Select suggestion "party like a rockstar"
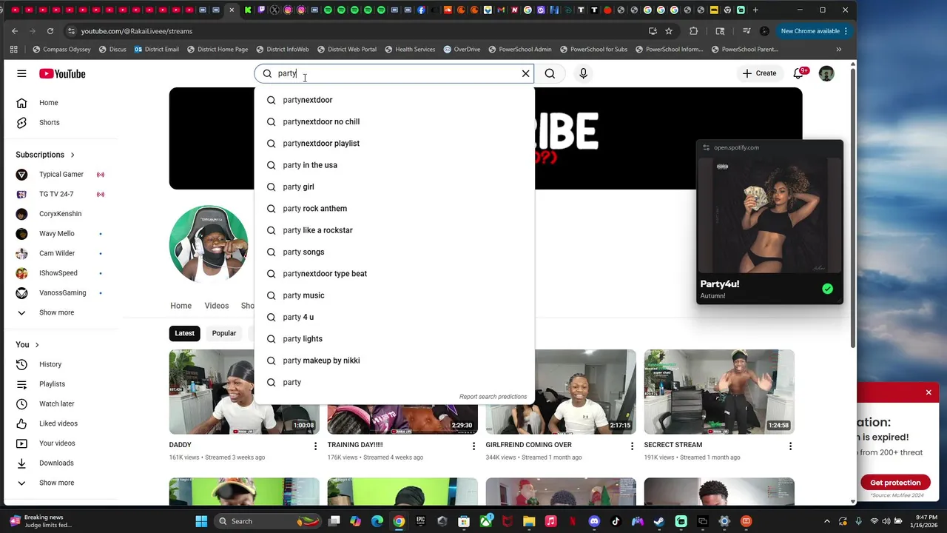The height and width of the screenshot is (533, 947). tap(394, 230)
